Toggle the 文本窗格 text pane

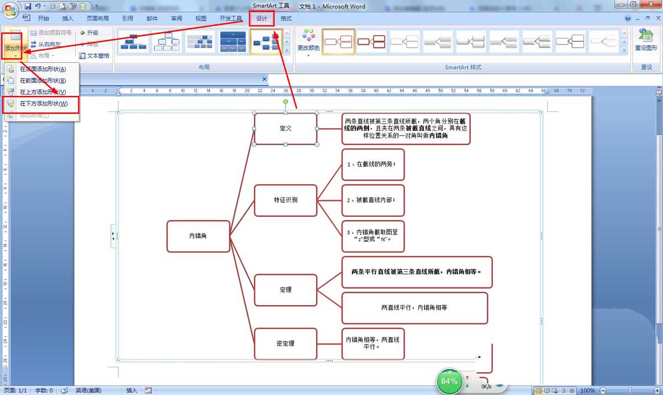(x=94, y=56)
